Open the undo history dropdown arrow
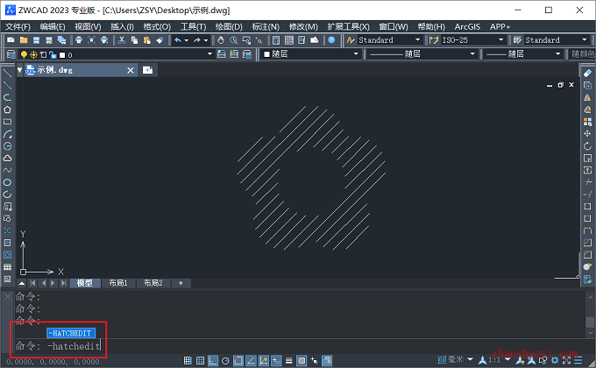The image size is (596, 368). [186, 40]
